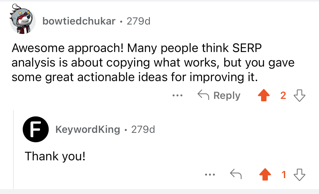
Task: Reply to bowtiedchukar's comment
Action: (x=219, y=95)
